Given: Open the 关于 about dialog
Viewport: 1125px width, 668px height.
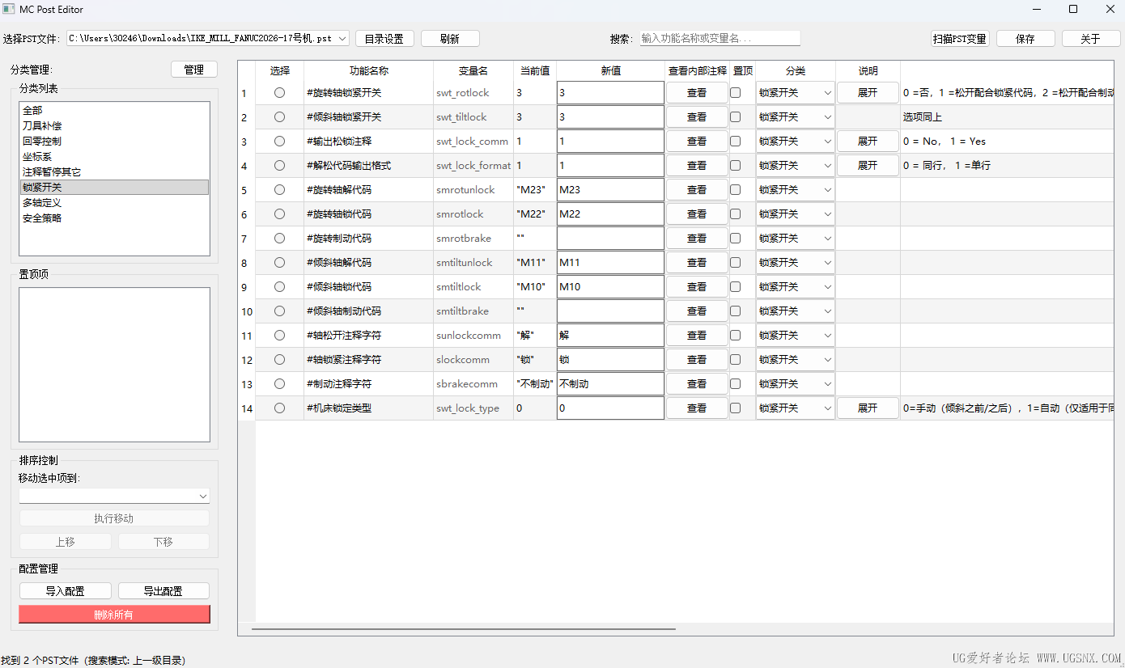Looking at the screenshot, I should click(1090, 38).
